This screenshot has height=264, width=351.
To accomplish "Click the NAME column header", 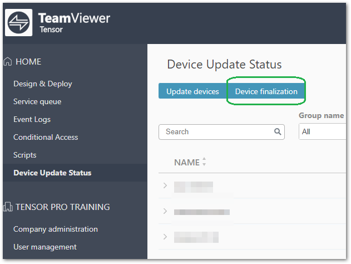I will 187,163.
